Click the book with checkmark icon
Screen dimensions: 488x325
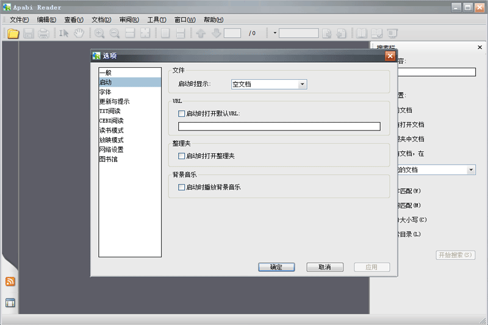(377, 34)
